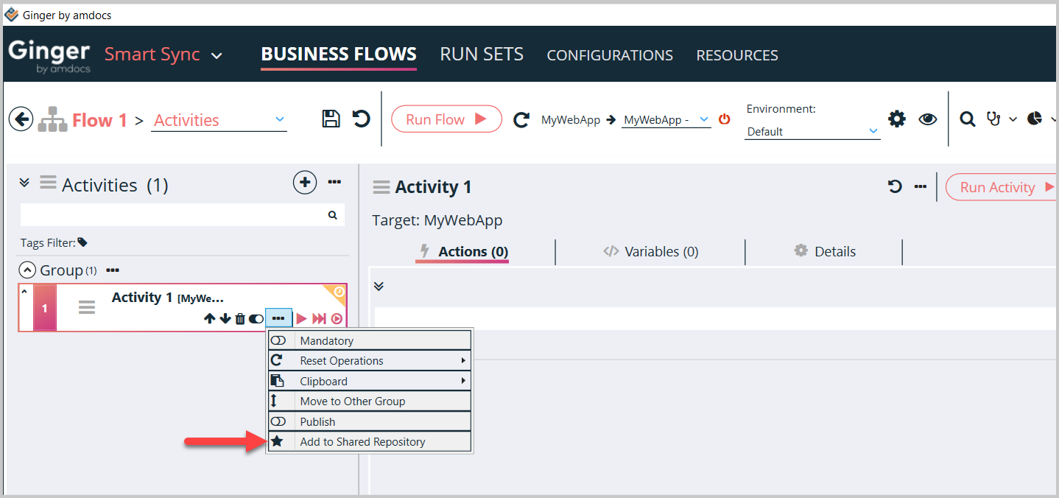Image resolution: width=1059 pixels, height=498 pixels.
Task: Open the Environment Default dropdown
Action: click(x=812, y=131)
